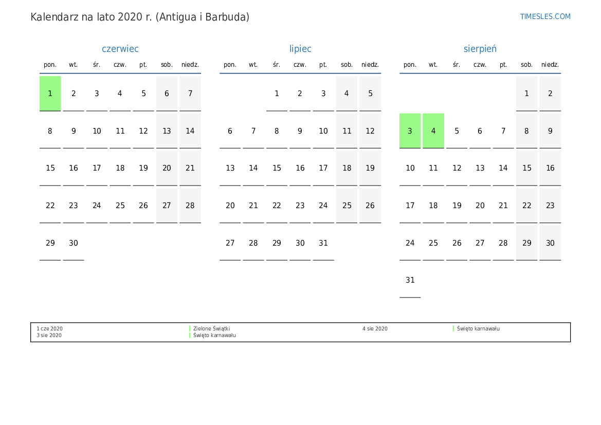This screenshot has width=601, height=425.
Task: Click the czerwiec month heading
Action: (120, 49)
